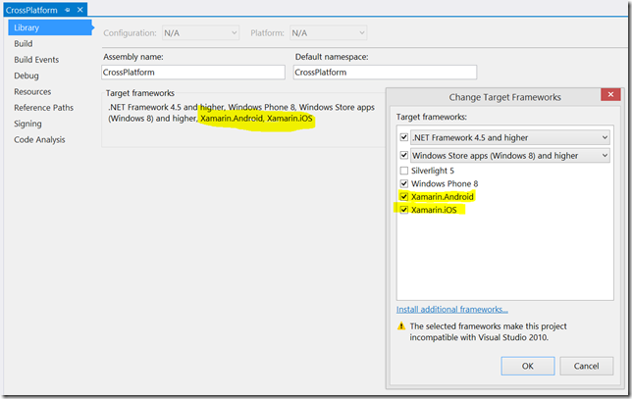The height and width of the screenshot is (399, 632).
Task: Toggle the Windows Phone 8 checkbox
Action: tap(404, 184)
